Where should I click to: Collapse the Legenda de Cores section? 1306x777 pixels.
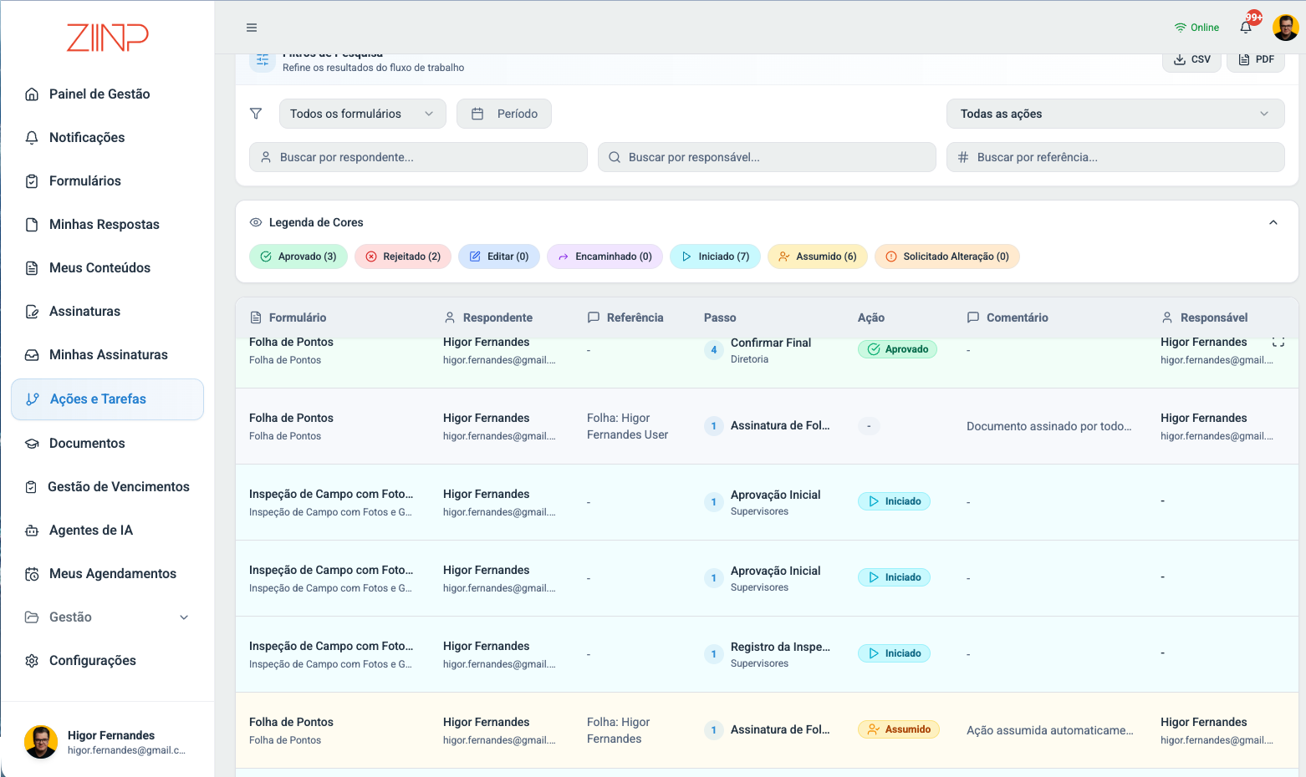1273,222
